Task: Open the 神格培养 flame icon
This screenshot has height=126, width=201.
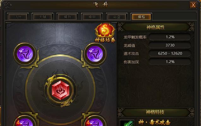Action: (x=105, y=33)
